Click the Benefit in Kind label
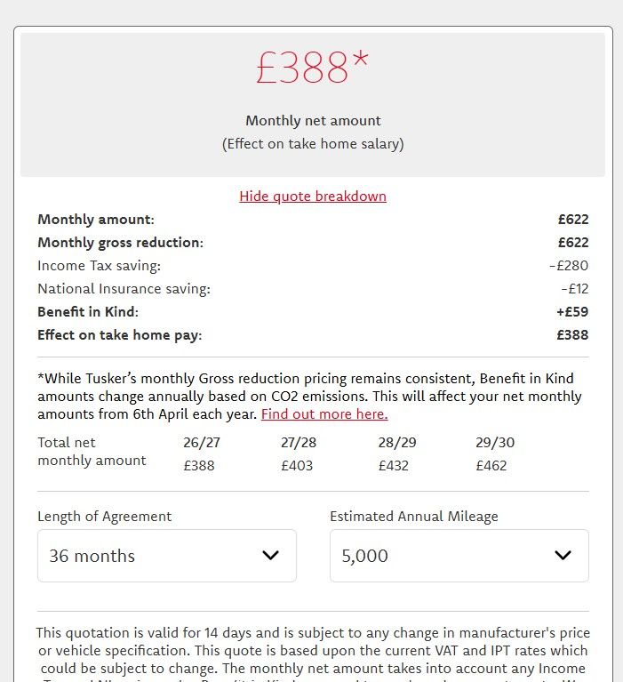623x682 pixels. click(x=88, y=312)
